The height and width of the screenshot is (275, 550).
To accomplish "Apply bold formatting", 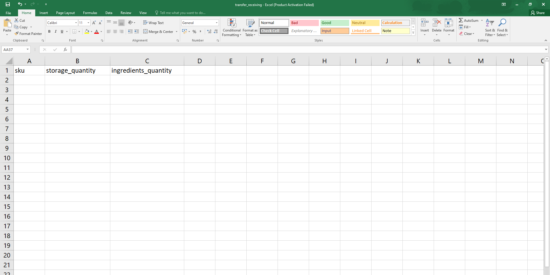I will [49, 31].
